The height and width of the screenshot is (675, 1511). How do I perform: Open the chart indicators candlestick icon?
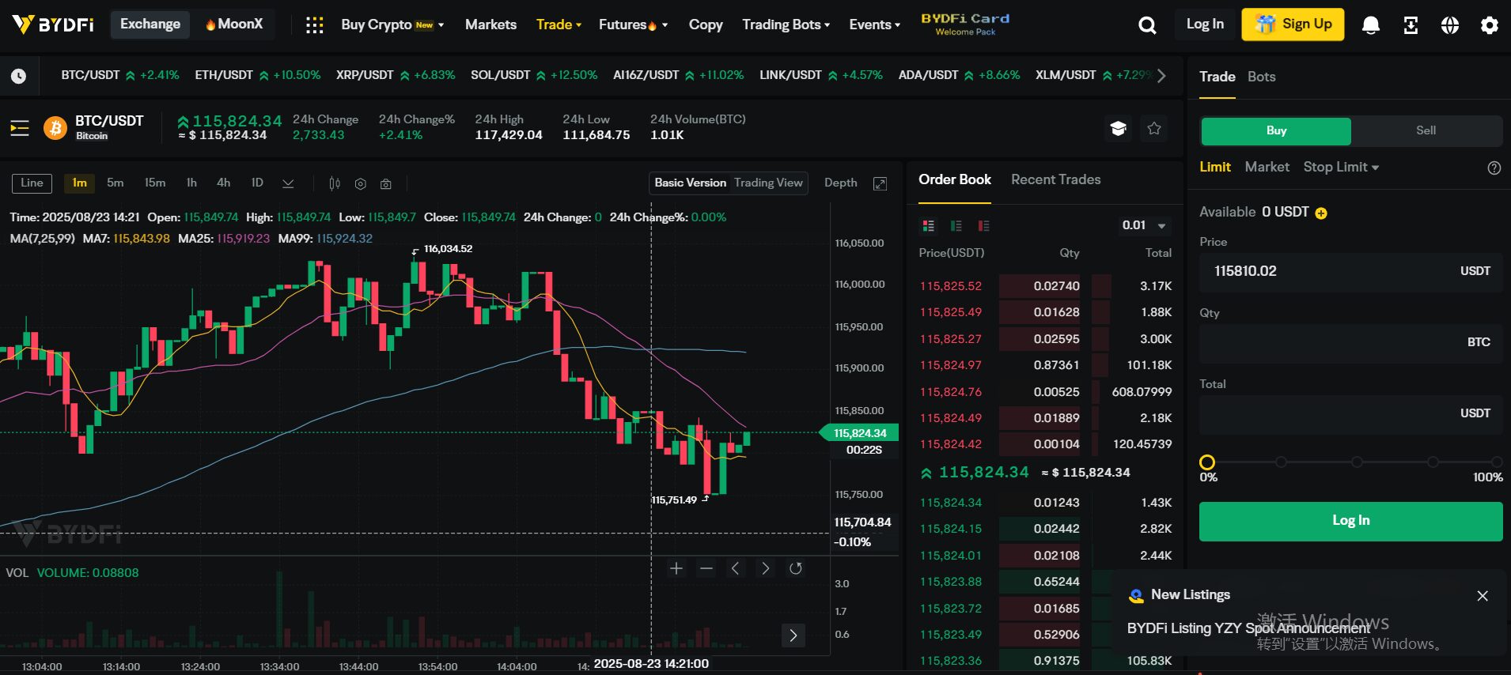click(335, 183)
